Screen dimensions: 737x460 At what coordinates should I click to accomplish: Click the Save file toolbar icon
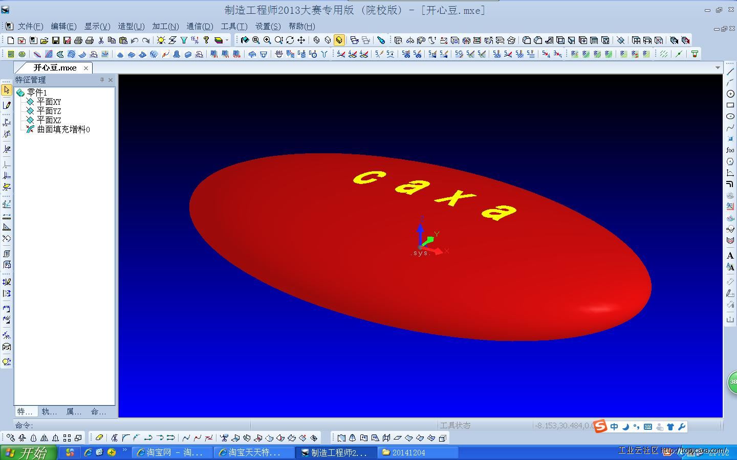[56, 40]
